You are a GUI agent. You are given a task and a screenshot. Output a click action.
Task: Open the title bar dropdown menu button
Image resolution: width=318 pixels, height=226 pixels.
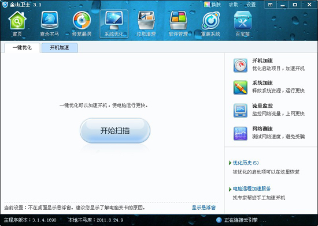[x=270, y=5]
